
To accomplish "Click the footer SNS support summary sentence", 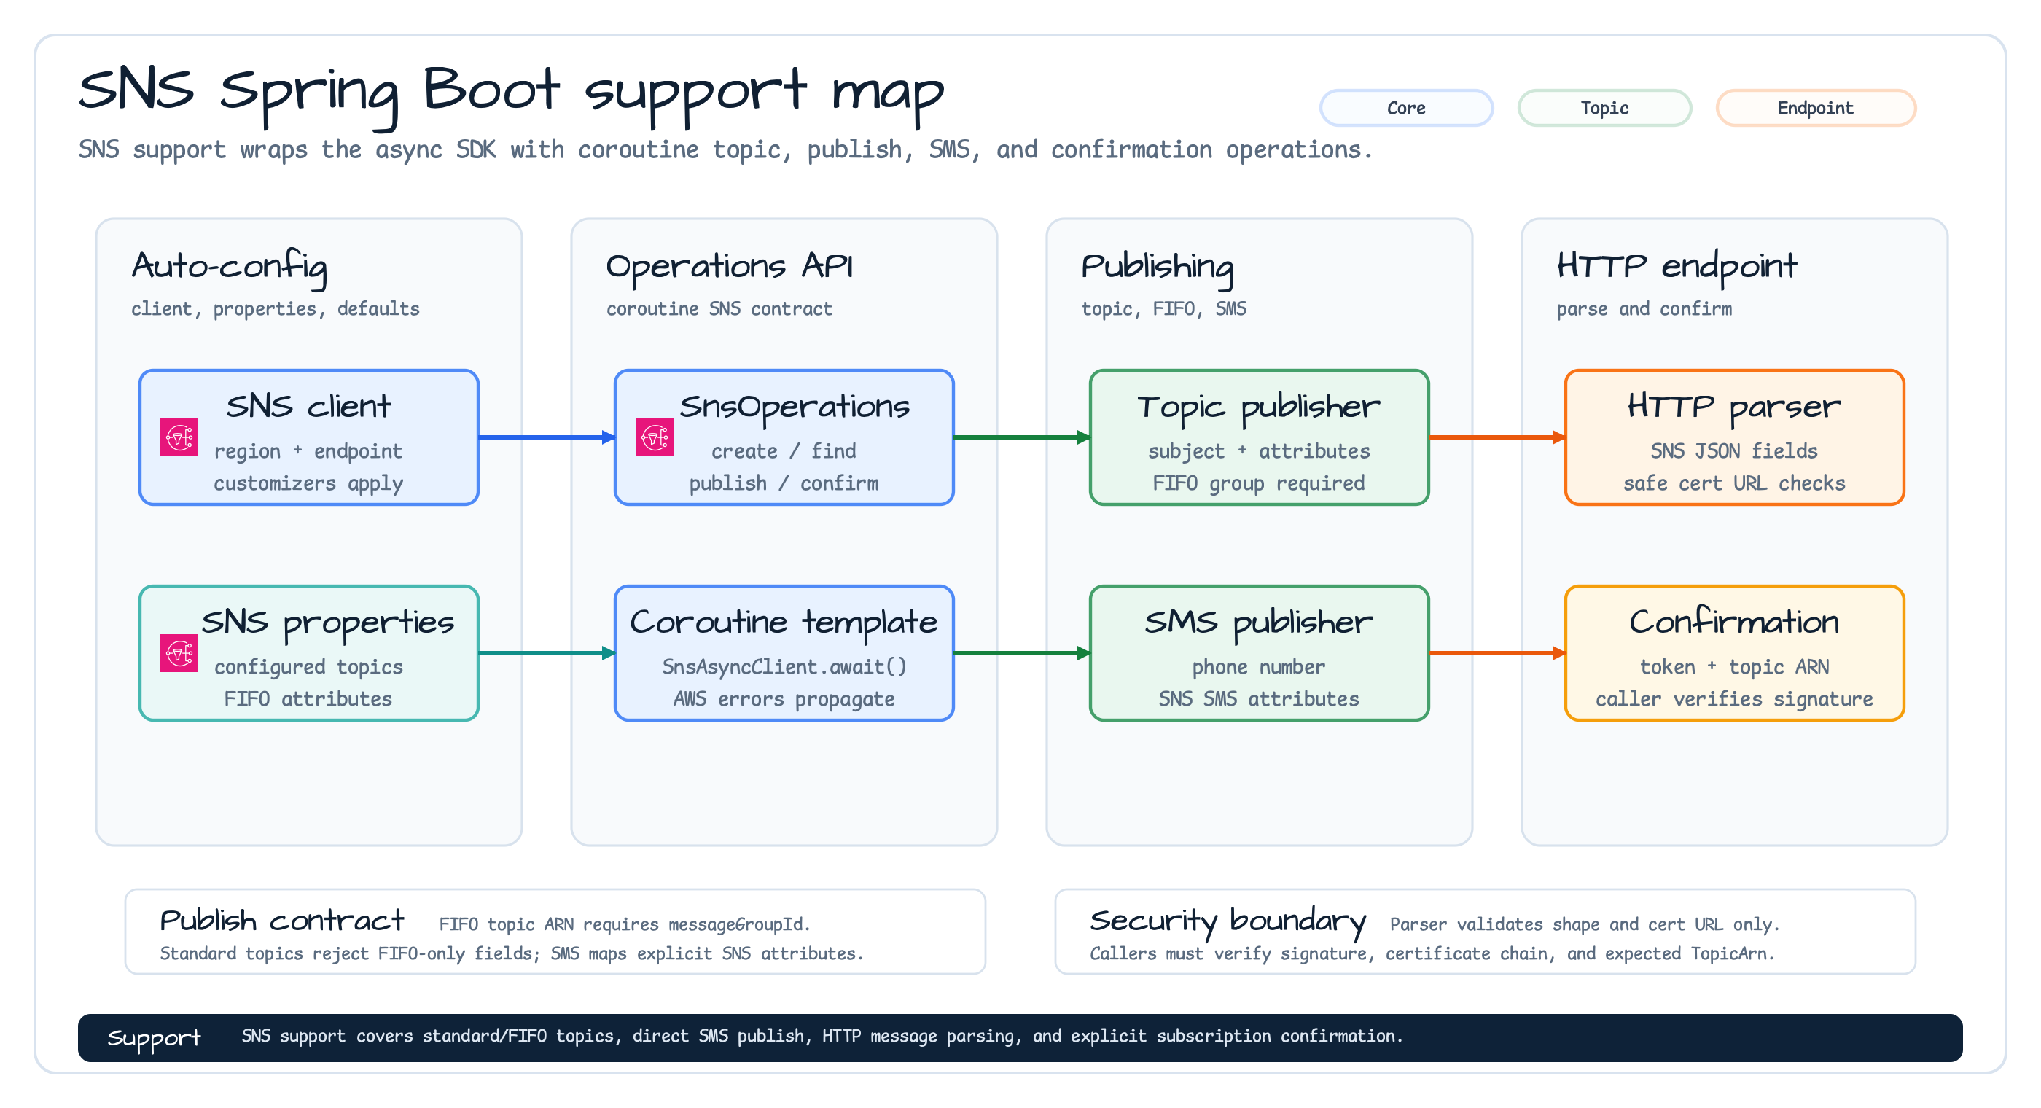I will pyautogui.click(x=822, y=1037).
